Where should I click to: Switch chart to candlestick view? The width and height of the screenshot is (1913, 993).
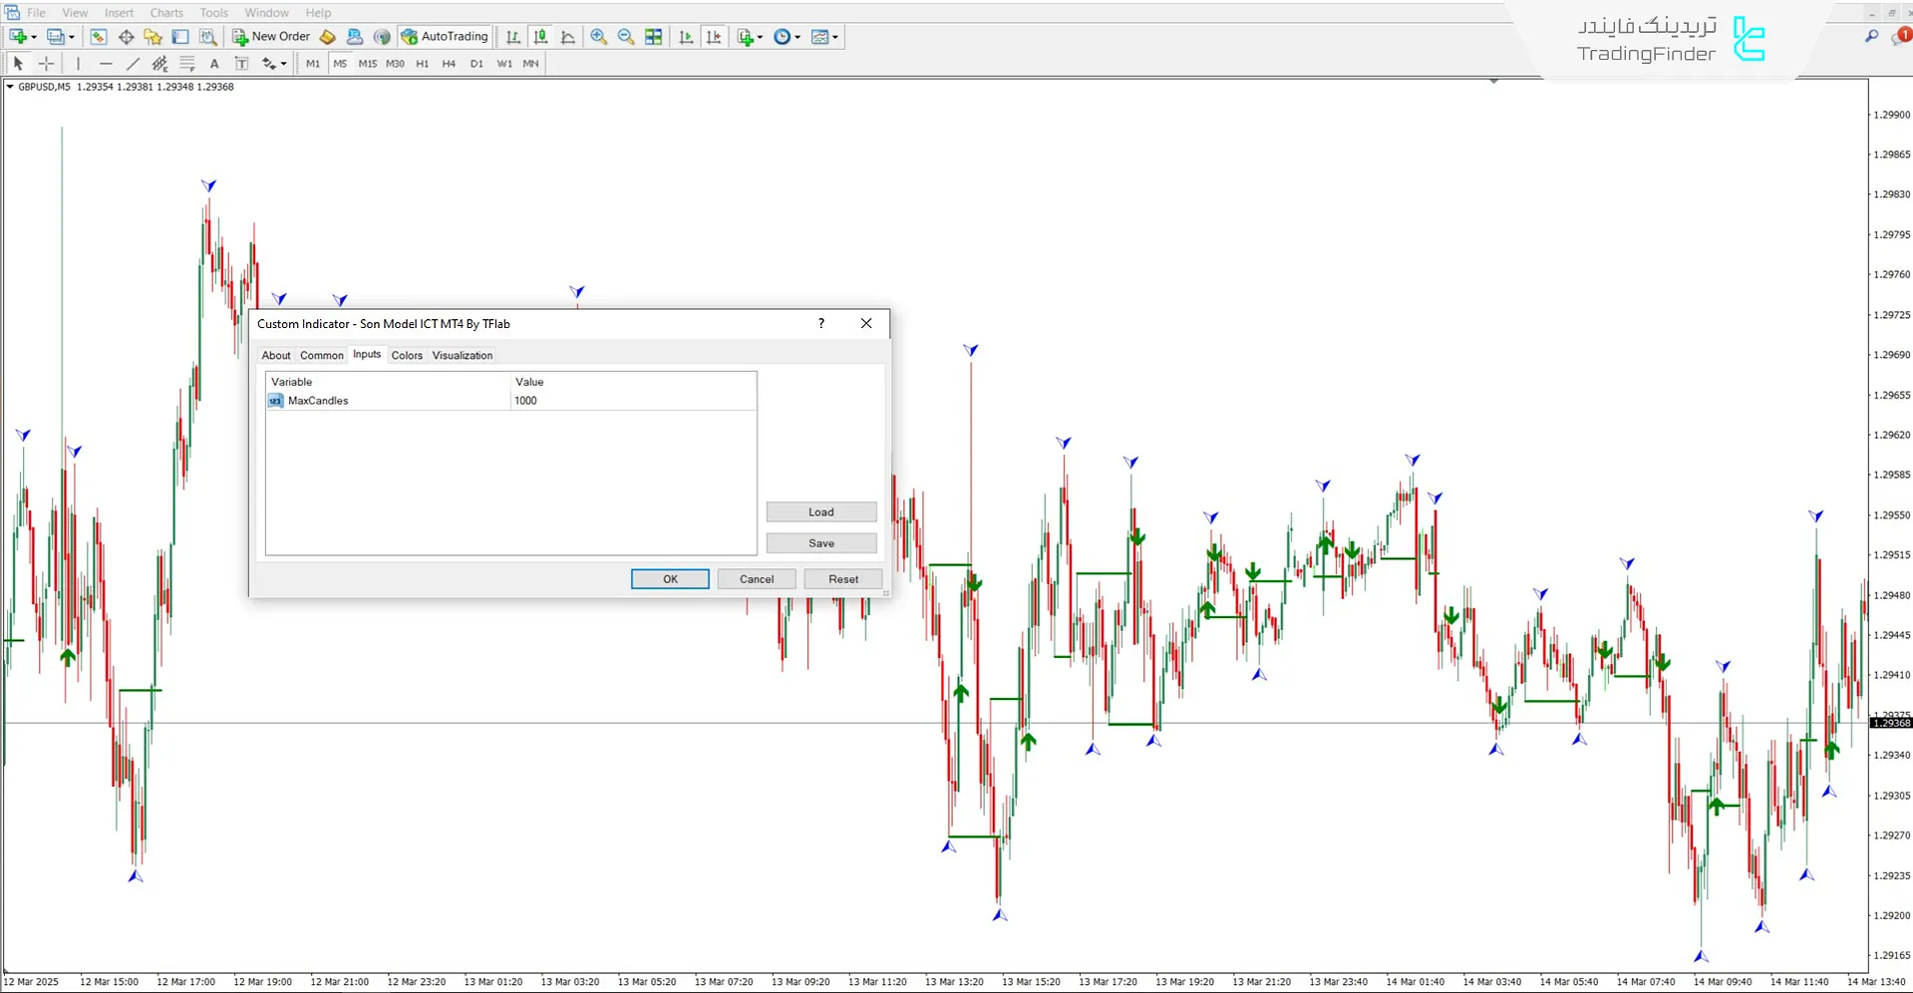(540, 37)
